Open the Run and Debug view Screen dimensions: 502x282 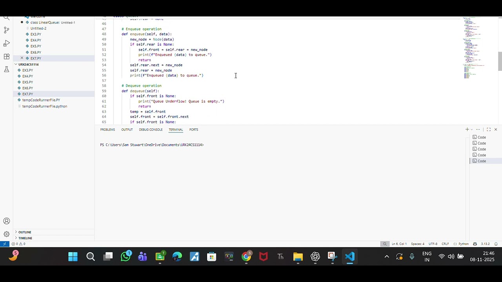(6, 43)
